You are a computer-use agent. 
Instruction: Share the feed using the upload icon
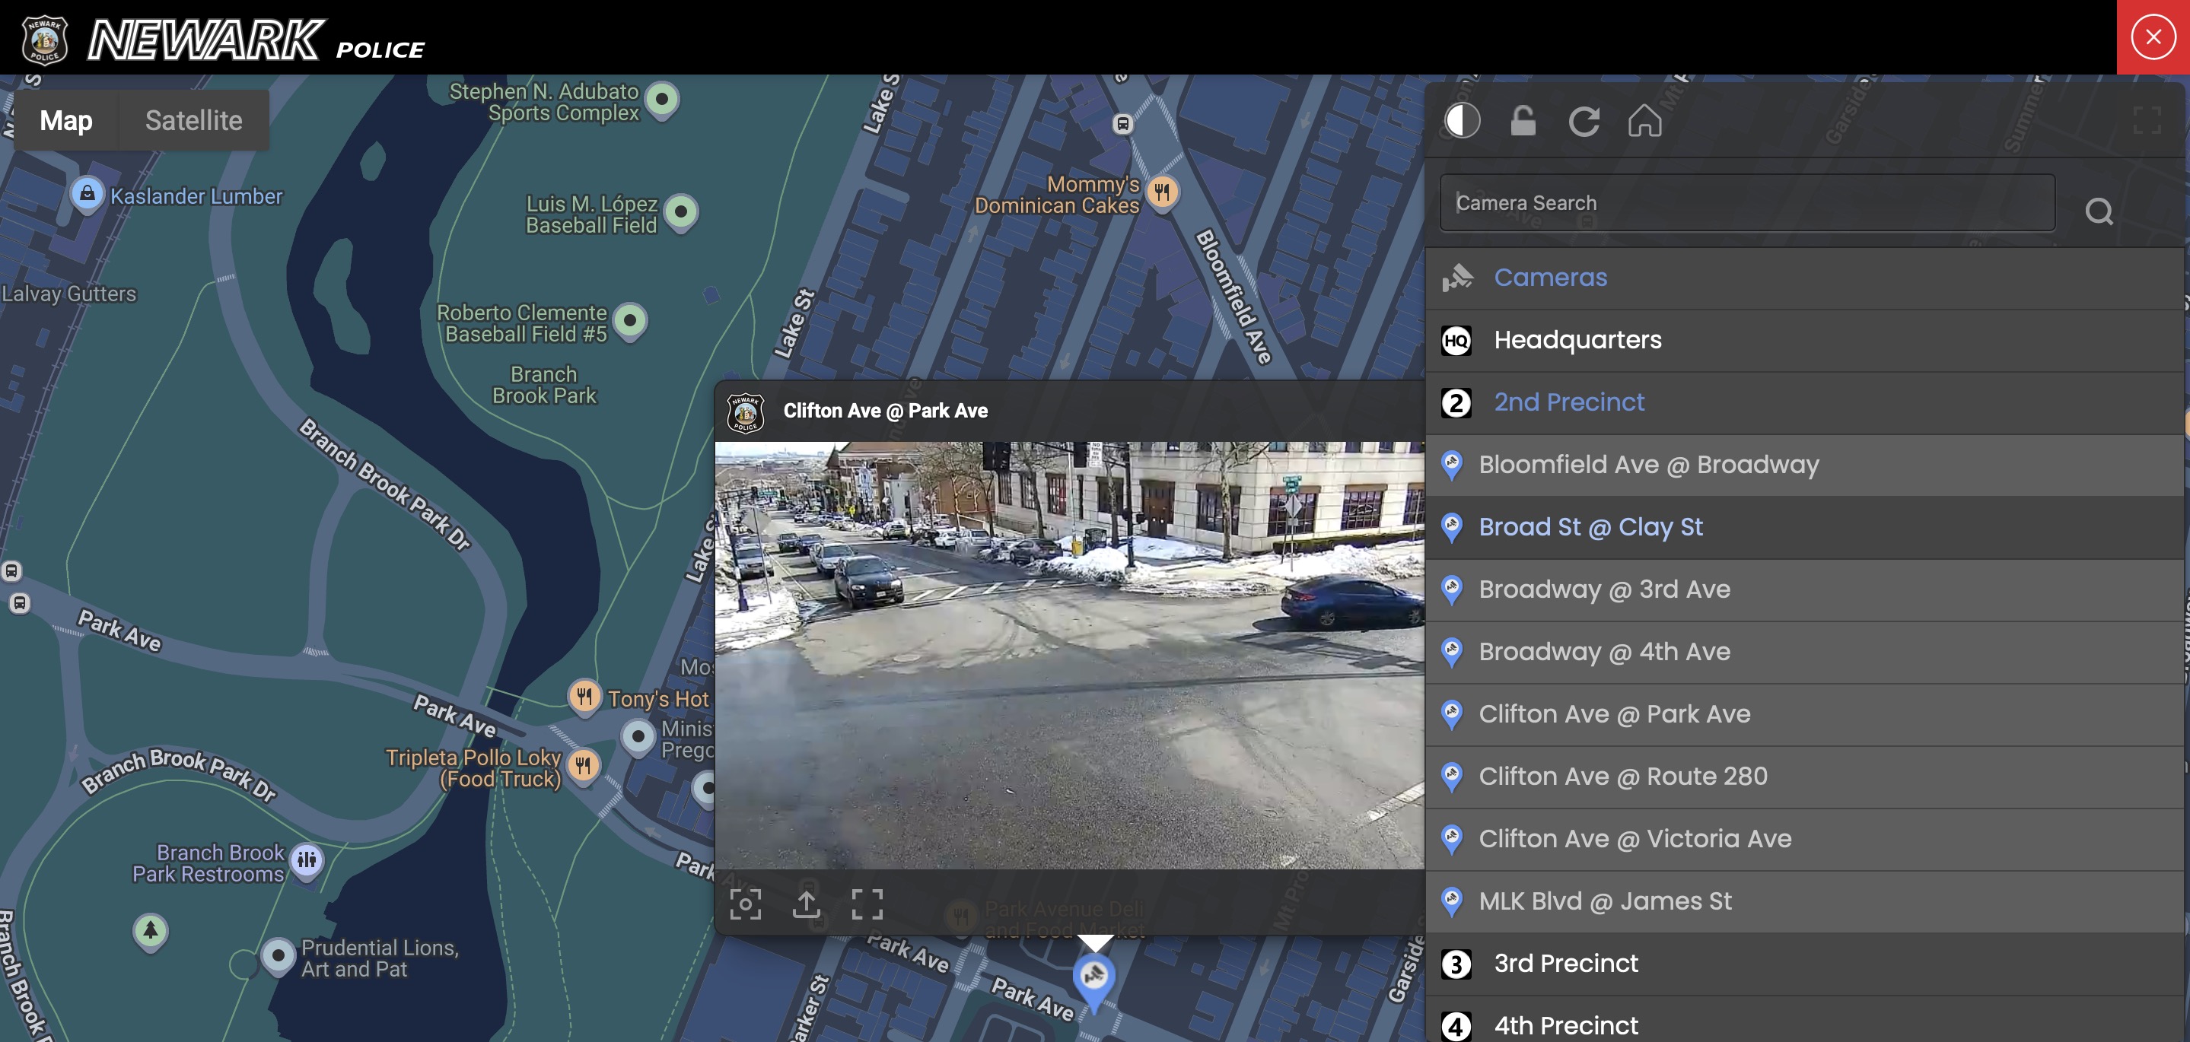[806, 904]
